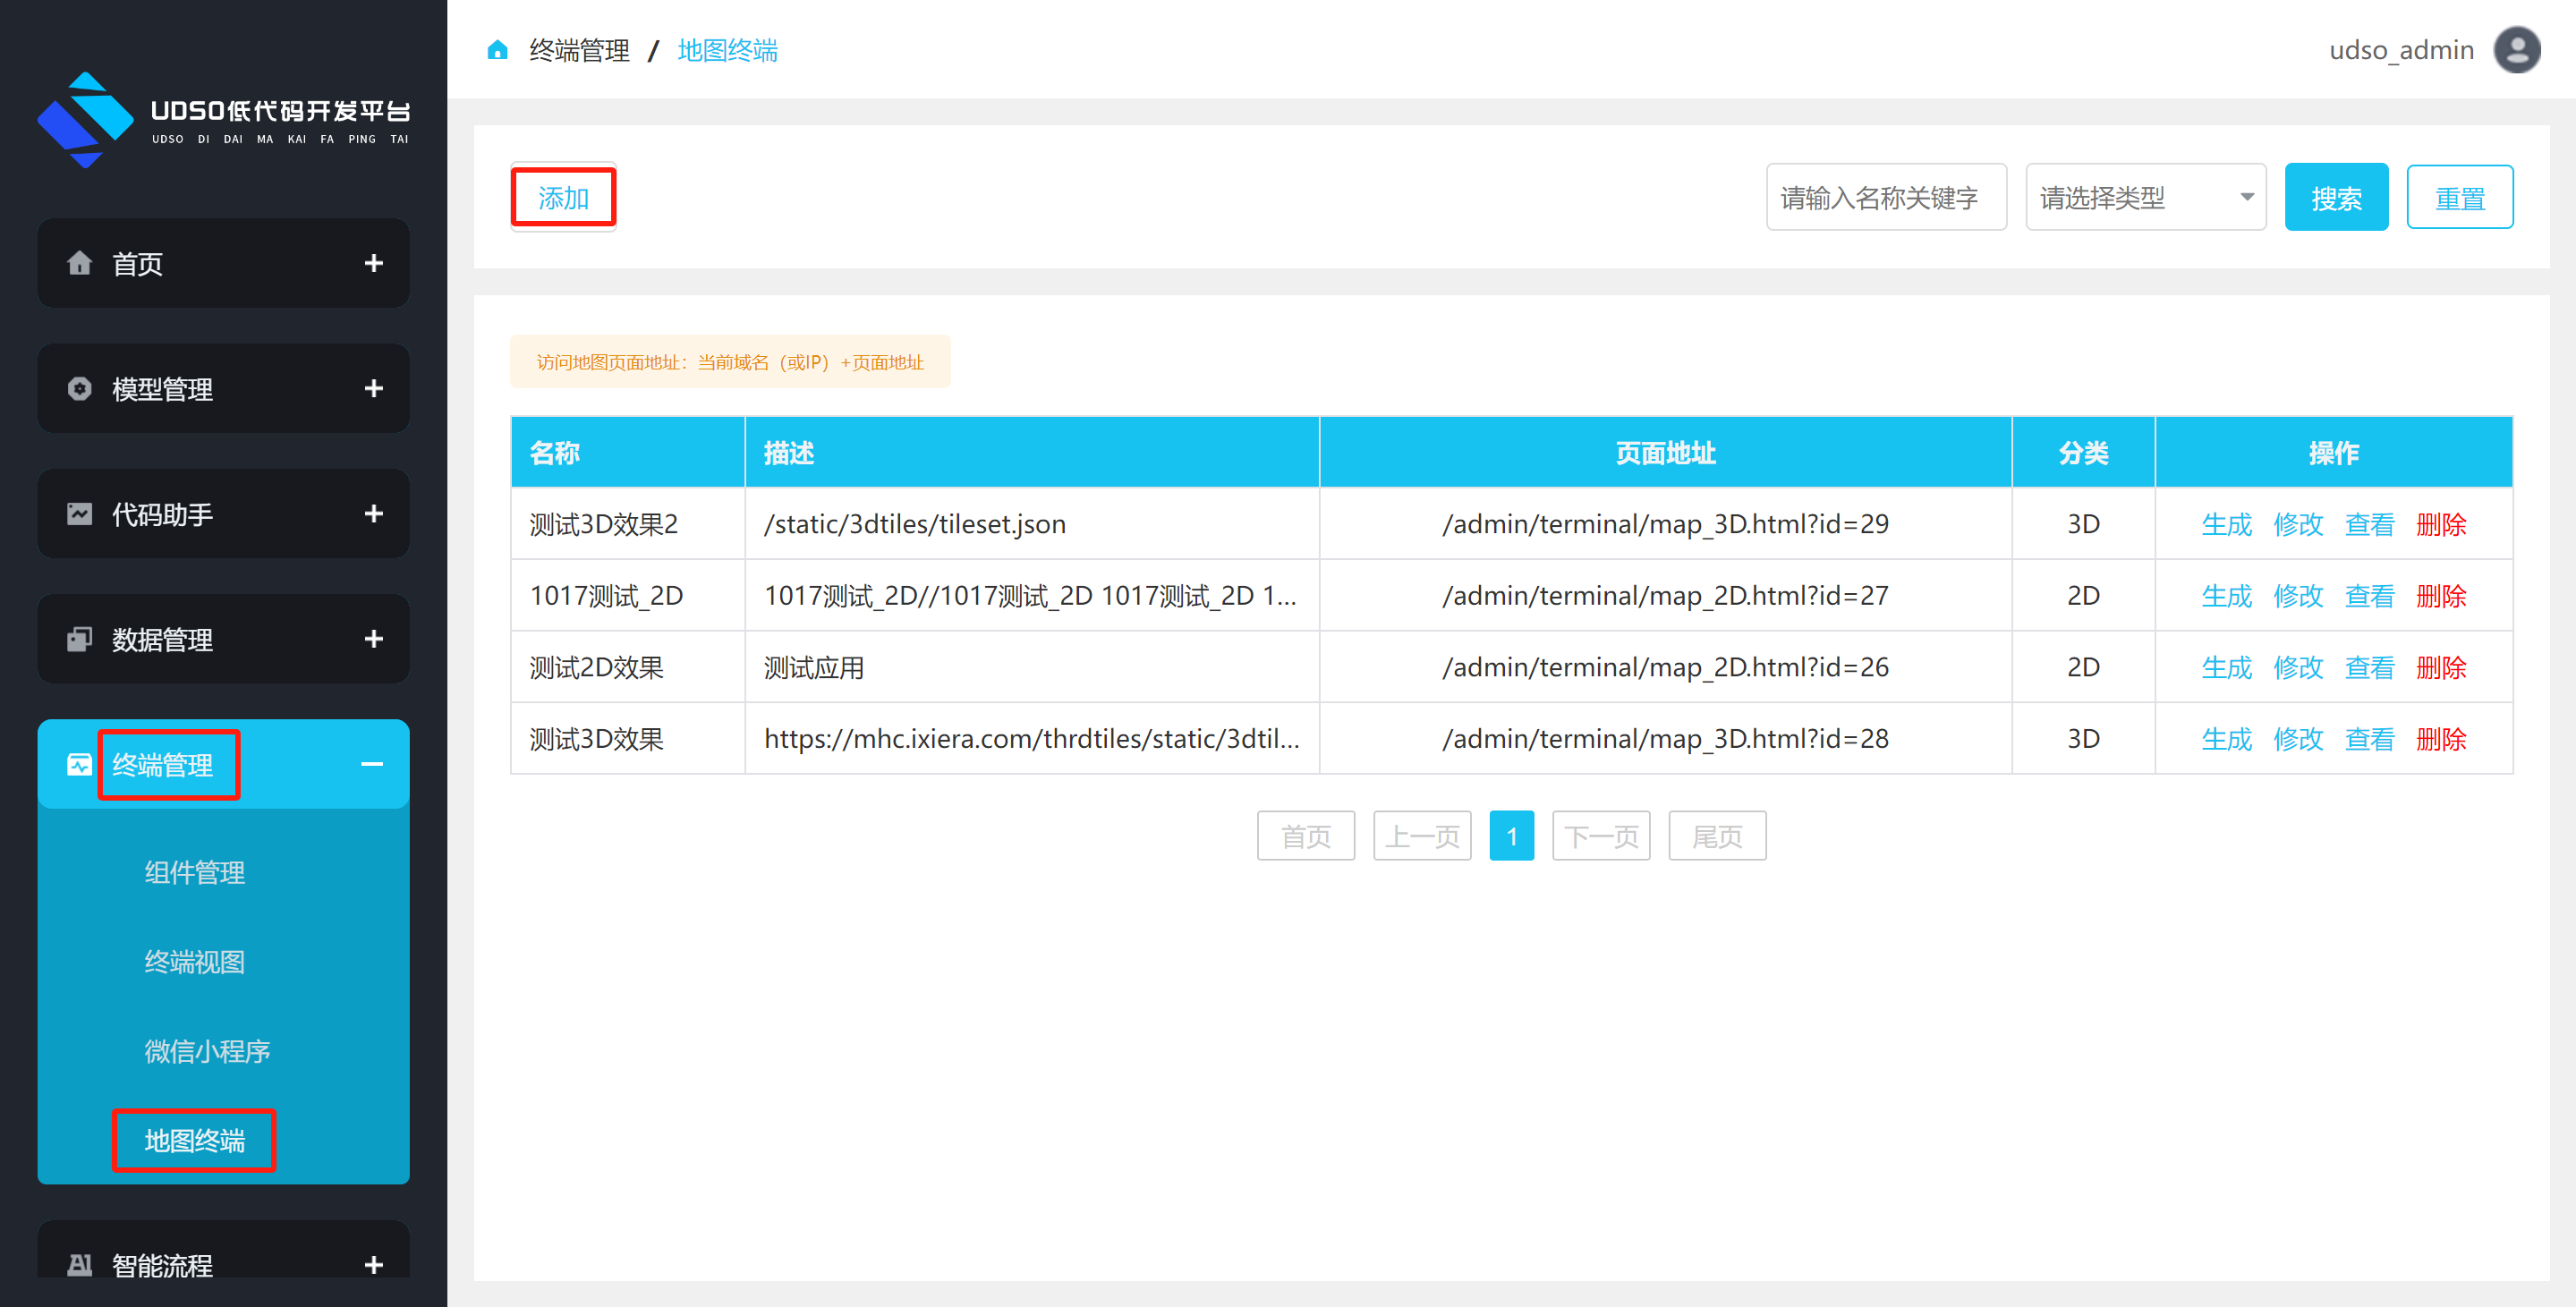The width and height of the screenshot is (2576, 1307).
Task: Expand the 首页 menu with plus sign
Action: (373, 263)
